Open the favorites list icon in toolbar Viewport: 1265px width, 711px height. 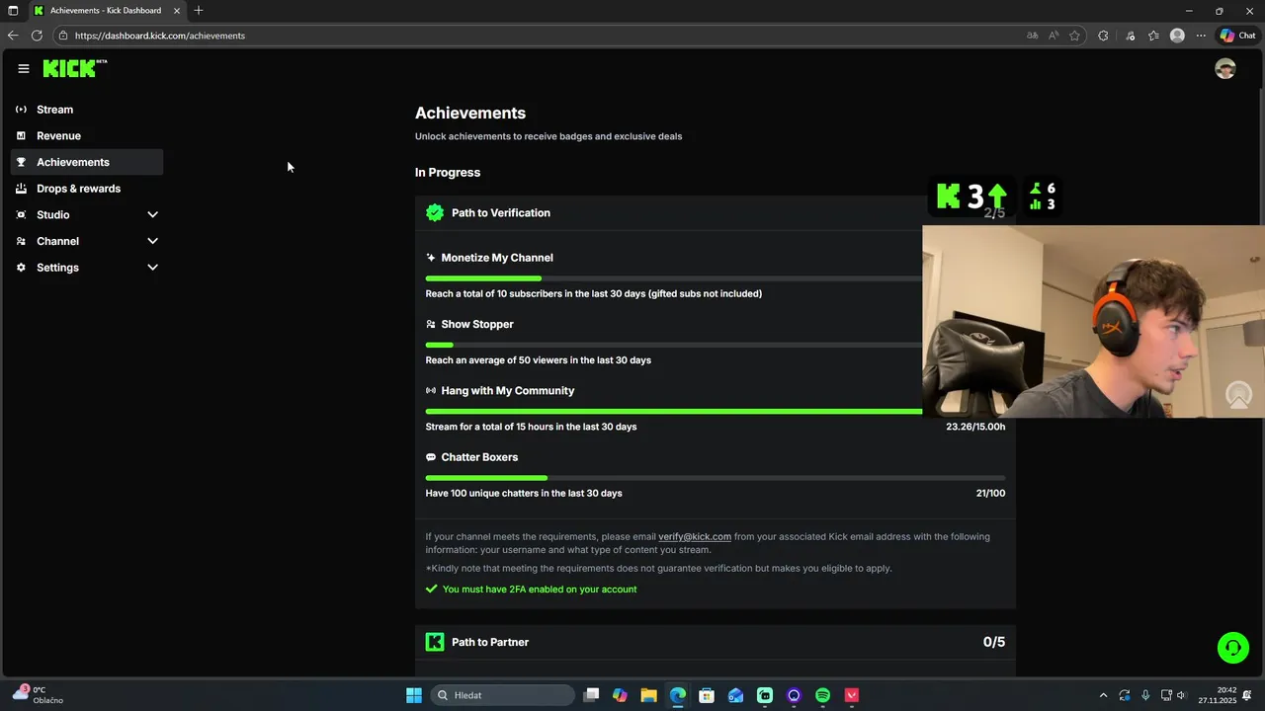1153,36
